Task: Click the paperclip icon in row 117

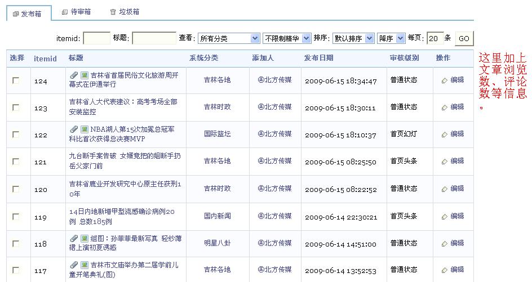Action: pos(74,265)
